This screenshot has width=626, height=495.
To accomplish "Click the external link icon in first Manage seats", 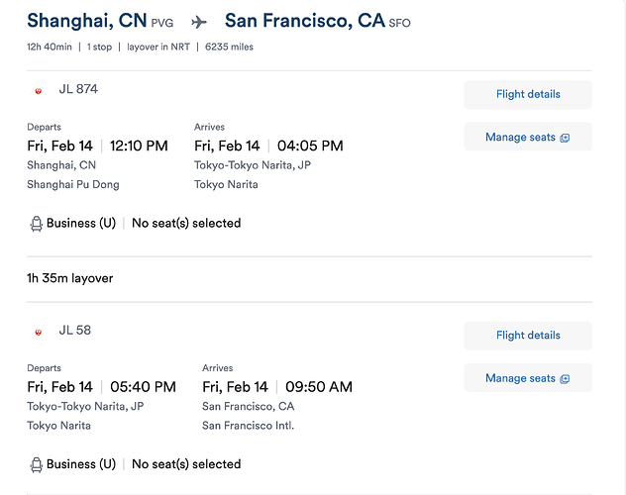I will coord(565,138).
